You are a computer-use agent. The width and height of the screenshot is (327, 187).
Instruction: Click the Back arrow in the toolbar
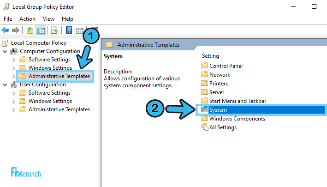point(5,30)
